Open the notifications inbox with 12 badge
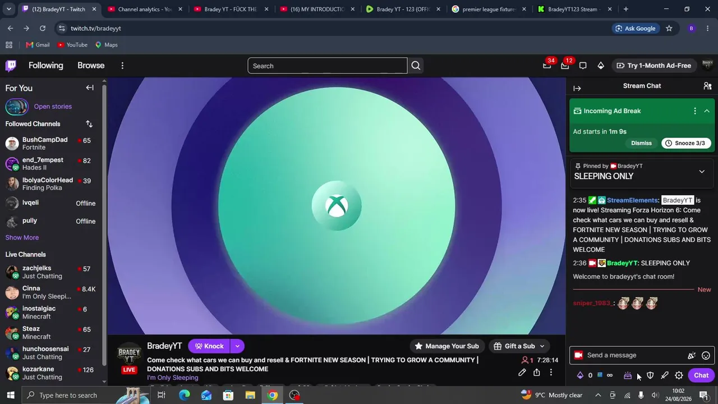Viewport: 718px width, 404px height. pyautogui.click(x=565, y=66)
